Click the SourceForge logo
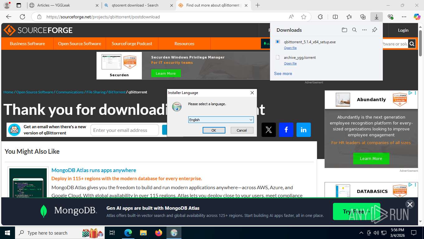This screenshot has height=239, width=424. click(x=38, y=30)
